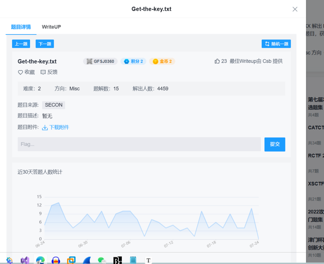Click the 随机一题 random challenge button

(x=276, y=44)
